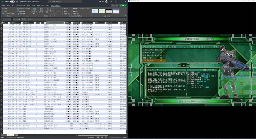Switch to the データ tab

tap(33, 6)
